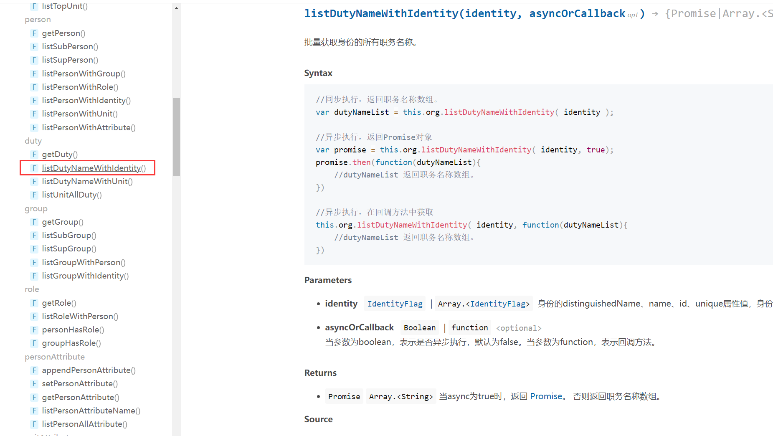The image size is (773, 436).
Task: Open the listDutyNameWithUnit() entry
Action: [87, 182]
